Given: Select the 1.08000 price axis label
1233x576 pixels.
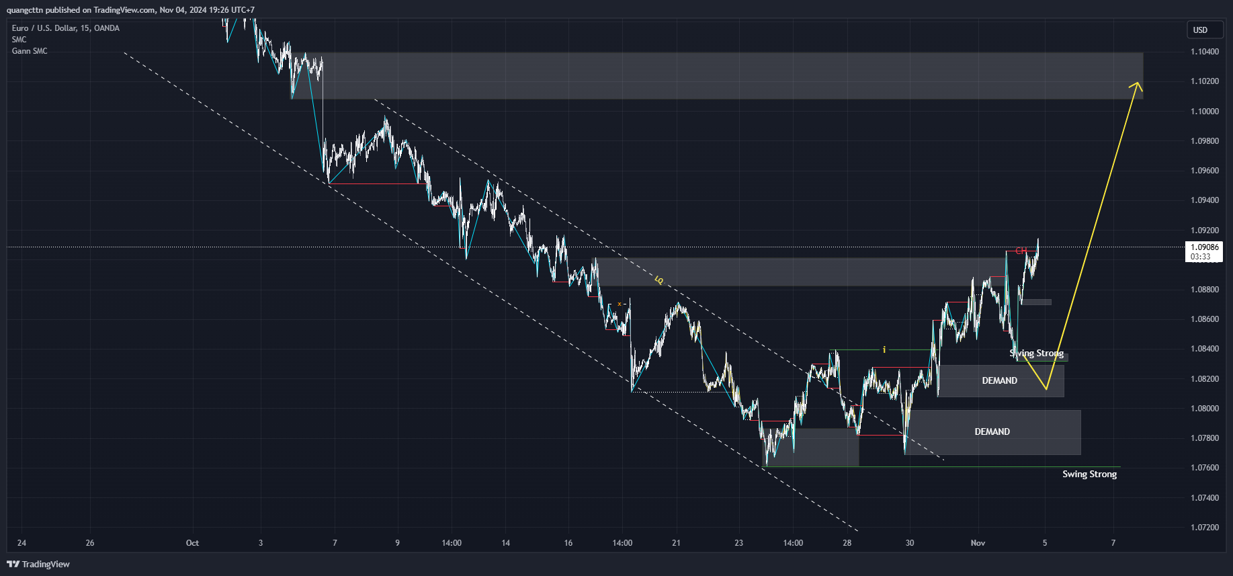Looking at the screenshot, I should coord(1204,409).
